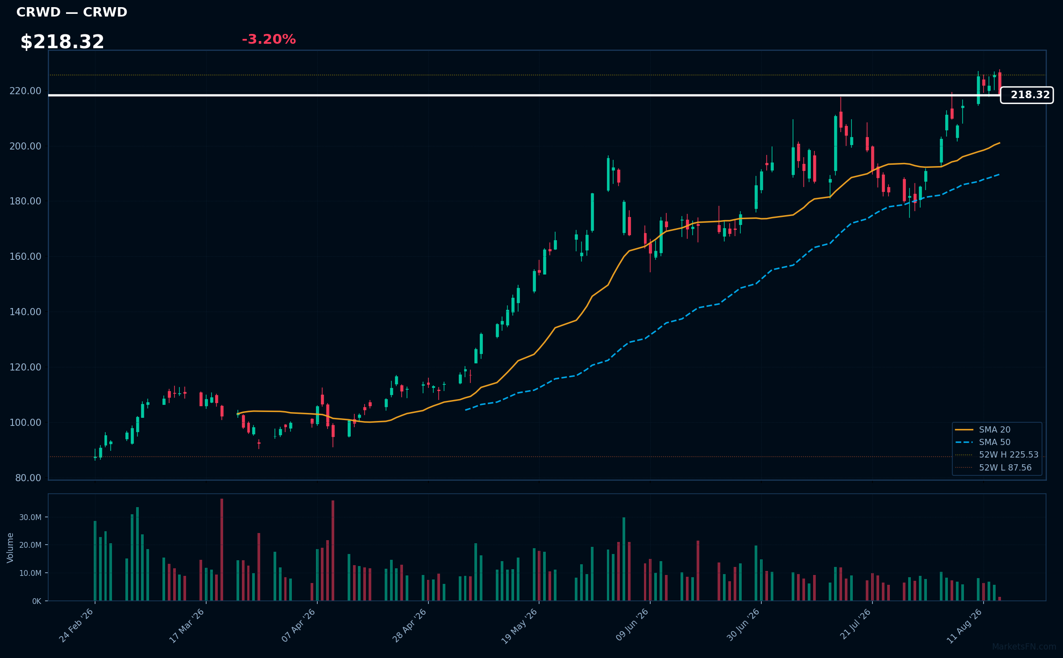
Task: Click the 28 Apr '26 date label
Action: (x=409, y=625)
